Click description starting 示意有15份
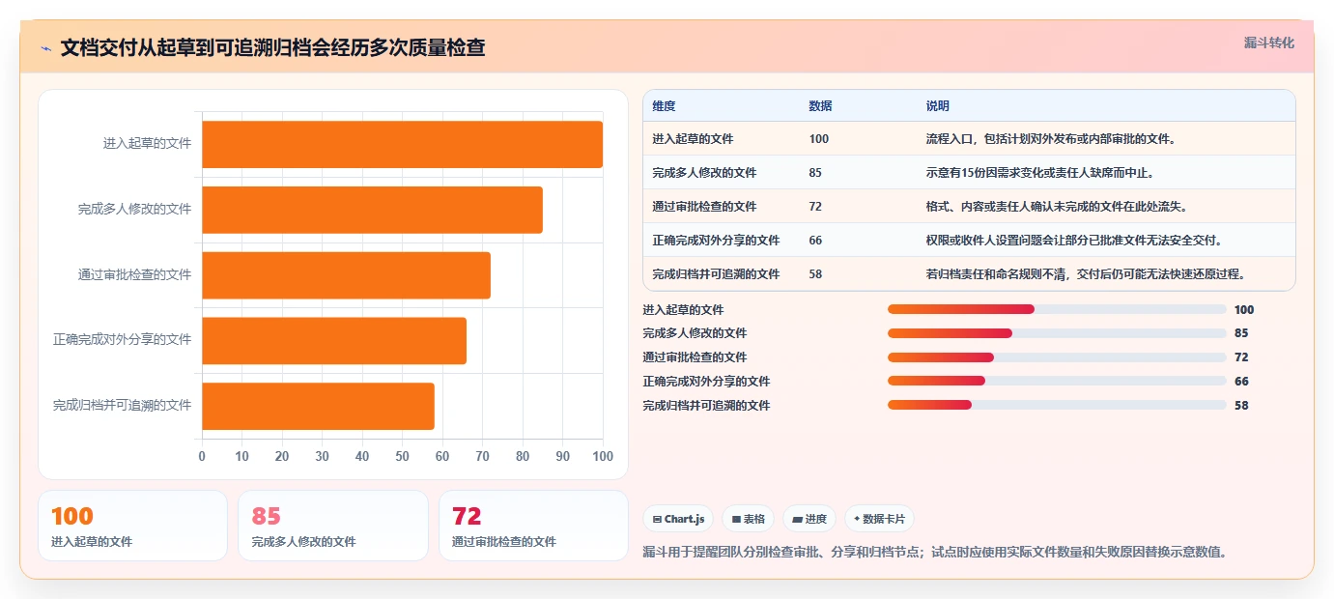 point(1039,173)
